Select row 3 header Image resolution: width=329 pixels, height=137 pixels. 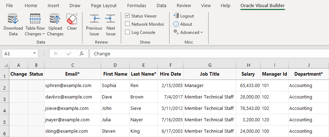[x=5, y=97]
